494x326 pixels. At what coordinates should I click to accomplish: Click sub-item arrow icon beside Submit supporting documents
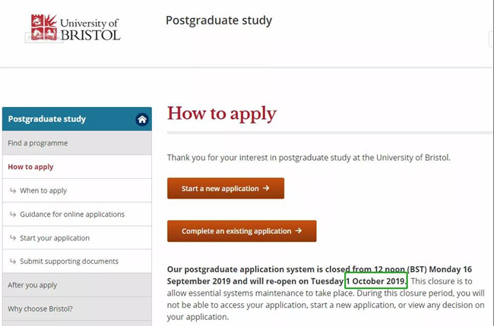13,262
